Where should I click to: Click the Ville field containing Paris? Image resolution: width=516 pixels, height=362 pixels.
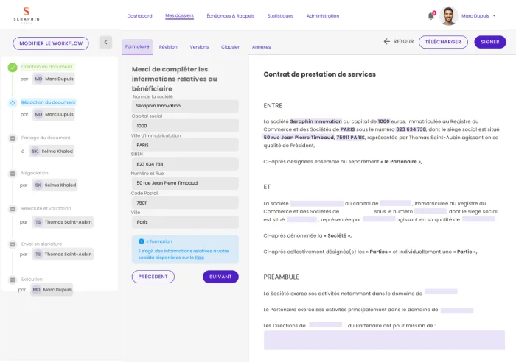coord(185,222)
